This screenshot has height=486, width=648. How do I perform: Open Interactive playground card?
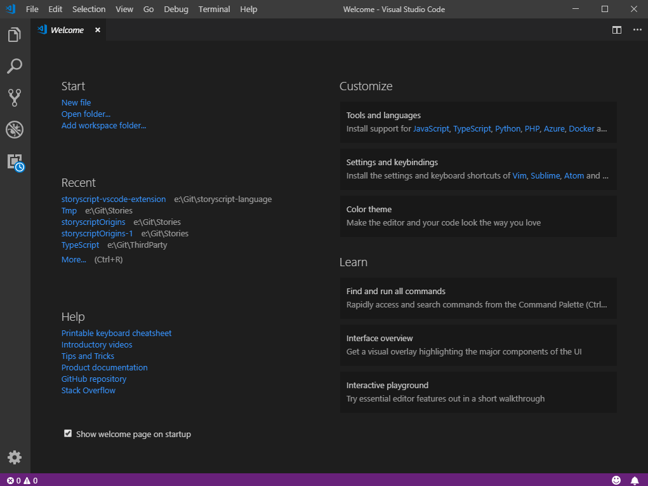[x=478, y=392]
